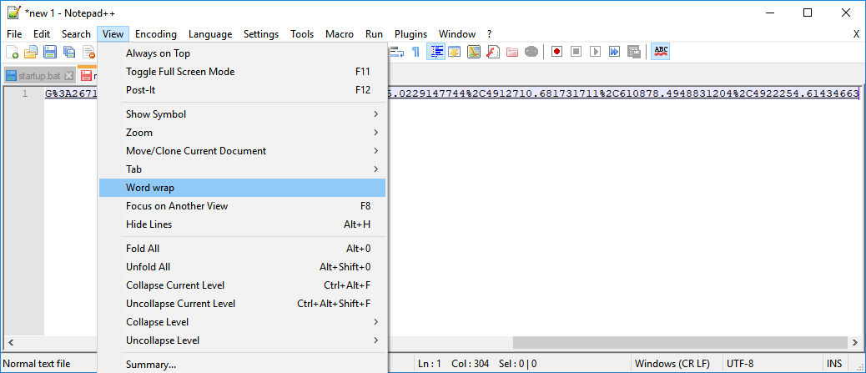Open the Document Map toolbar icon

point(474,52)
